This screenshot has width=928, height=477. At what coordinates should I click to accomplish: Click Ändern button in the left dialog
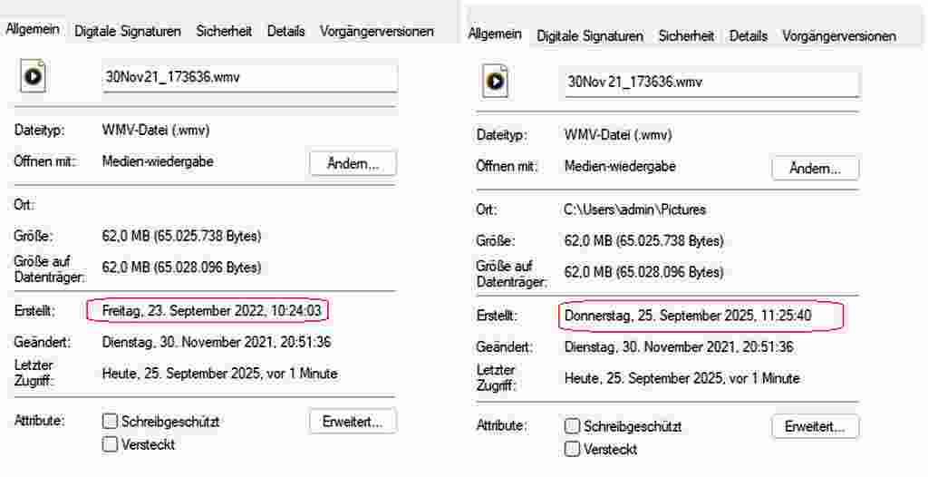coord(353,163)
